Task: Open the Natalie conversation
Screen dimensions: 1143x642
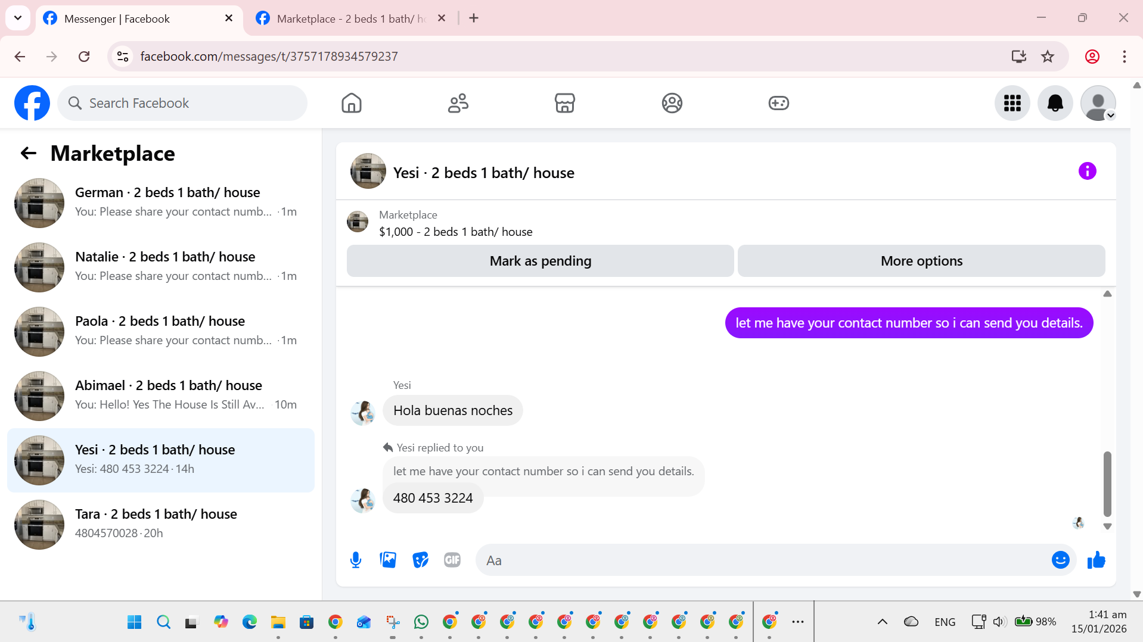Action: (x=161, y=267)
